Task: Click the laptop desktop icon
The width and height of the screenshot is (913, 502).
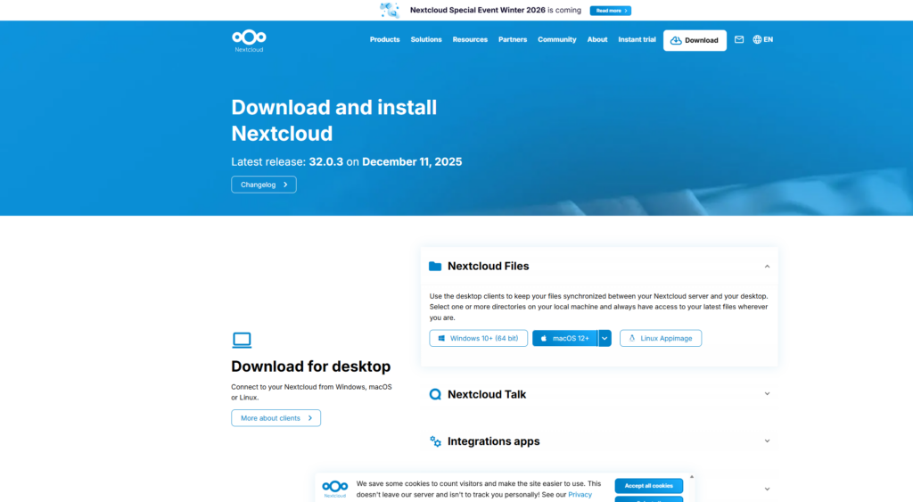Action: pos(242,340)
